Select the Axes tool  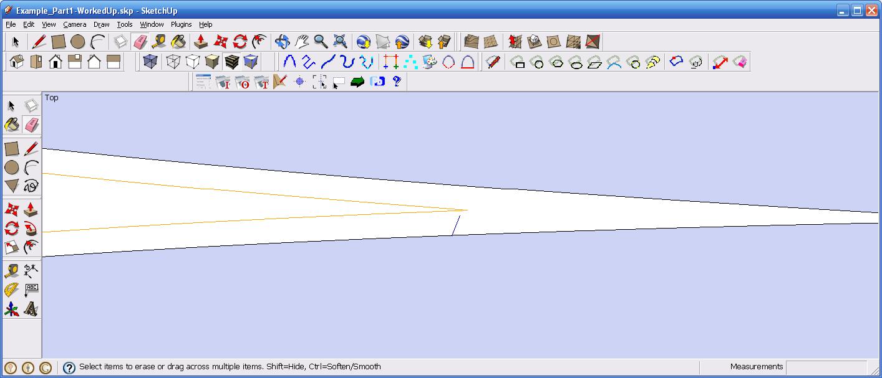coord(11,309)
